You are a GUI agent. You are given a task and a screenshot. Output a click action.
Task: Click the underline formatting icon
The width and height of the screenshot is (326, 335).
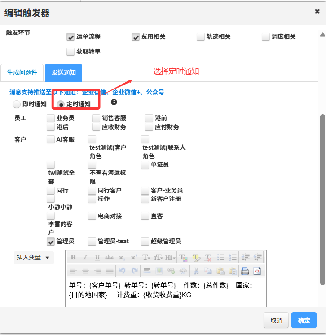pyautogui.click(x=97, y=258)
